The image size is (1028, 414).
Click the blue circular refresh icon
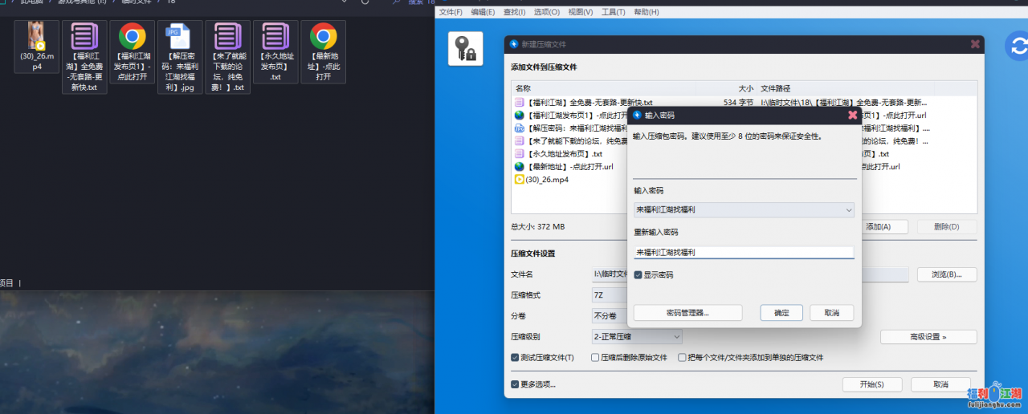click(x=1015, y=47)
